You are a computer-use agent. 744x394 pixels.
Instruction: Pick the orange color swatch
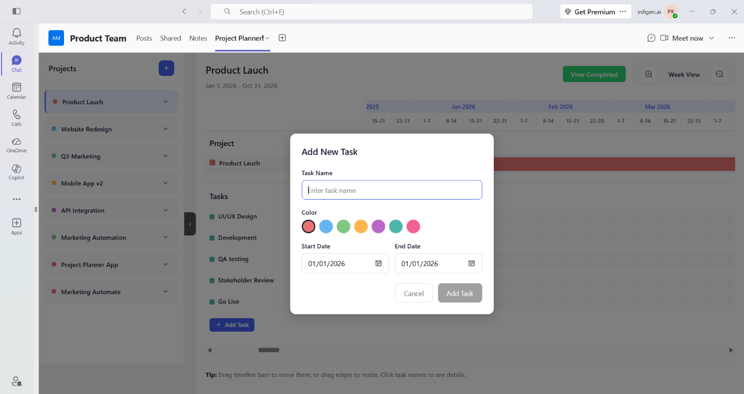coord(361,227)
